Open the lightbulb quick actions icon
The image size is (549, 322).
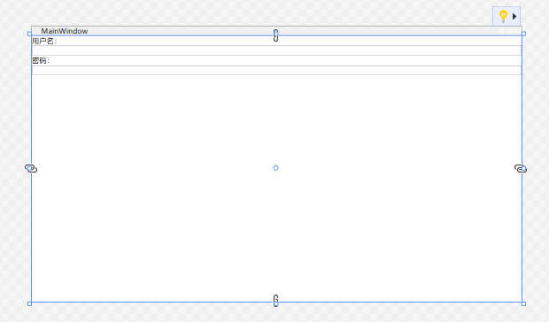506,17
